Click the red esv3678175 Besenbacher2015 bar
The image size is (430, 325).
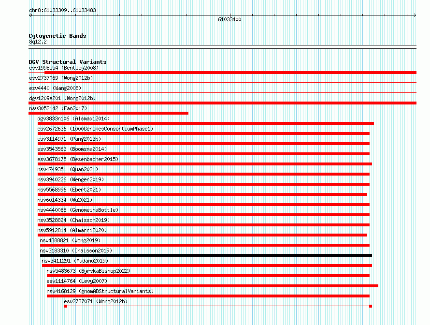coord(205,164)
